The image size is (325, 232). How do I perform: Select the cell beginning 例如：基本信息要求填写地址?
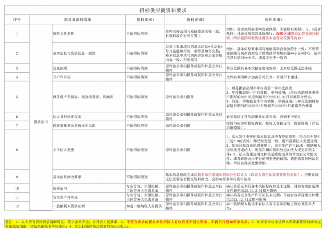click(x=273, y=53)
